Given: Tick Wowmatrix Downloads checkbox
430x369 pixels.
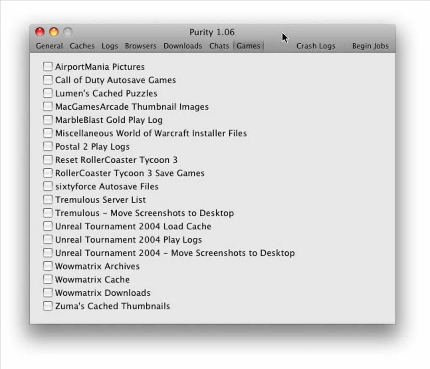Looking at the screenshot, I should click(48, 293).
